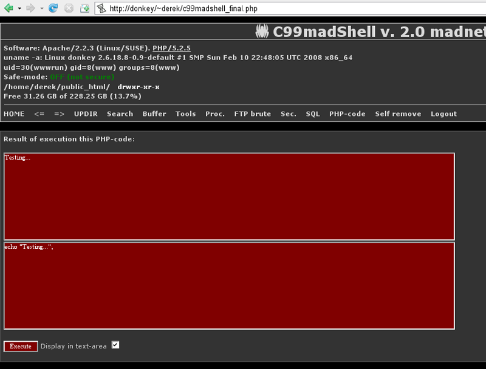
Task: Click the browser Forward arrow icon
Action: tap(30, 8)
